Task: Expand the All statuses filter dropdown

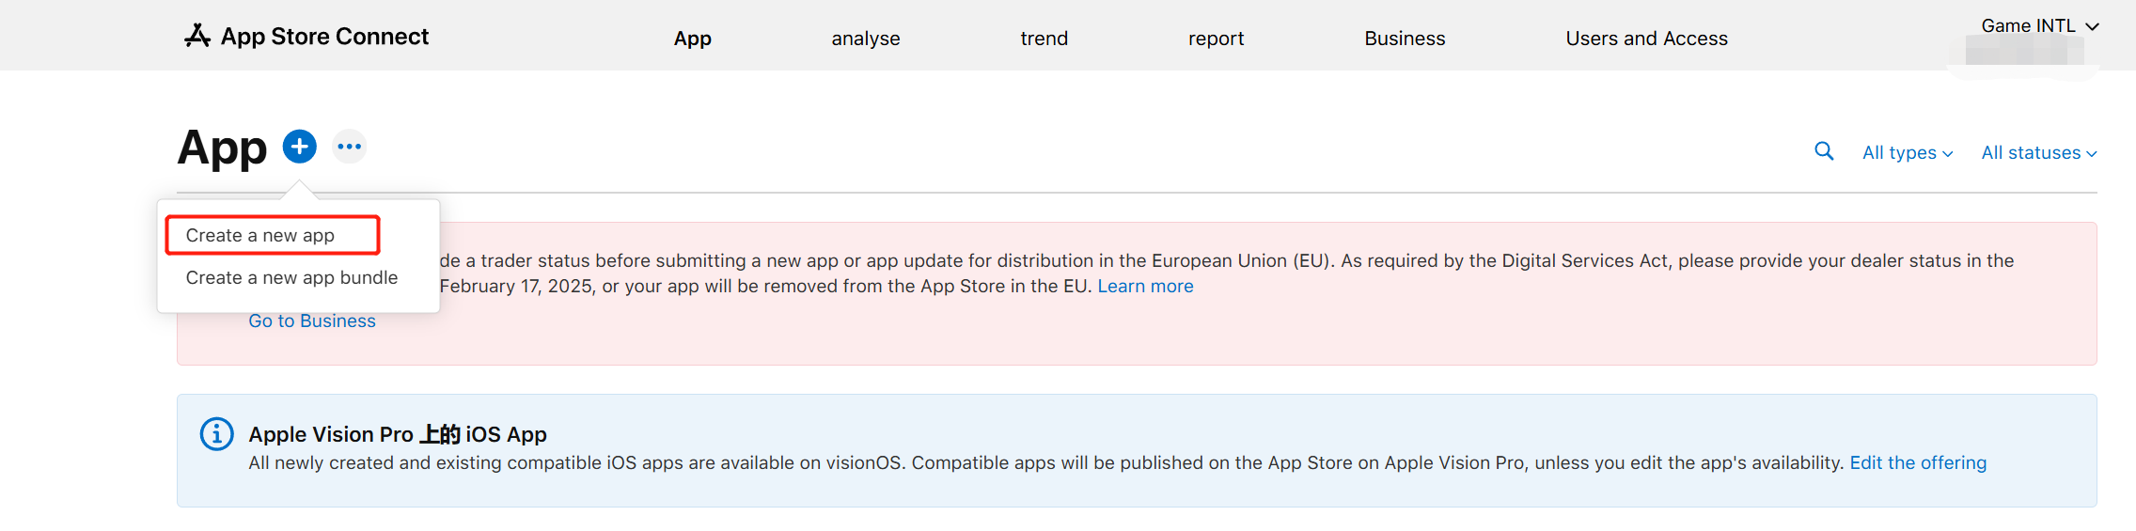Action: [2038, 152]
